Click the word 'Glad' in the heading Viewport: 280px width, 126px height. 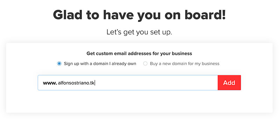[x=68, y=15]
